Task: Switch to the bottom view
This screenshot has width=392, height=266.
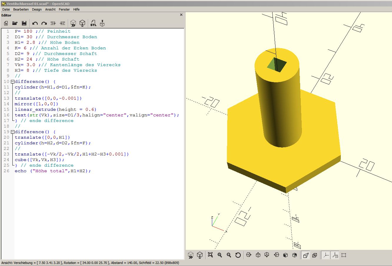Action: tap(267, 255)
